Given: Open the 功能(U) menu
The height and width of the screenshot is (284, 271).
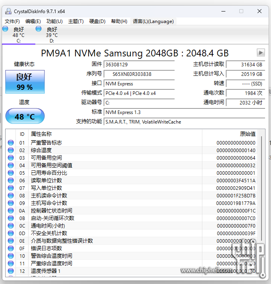Looking at the screenshot, I should tap(54, 21).
